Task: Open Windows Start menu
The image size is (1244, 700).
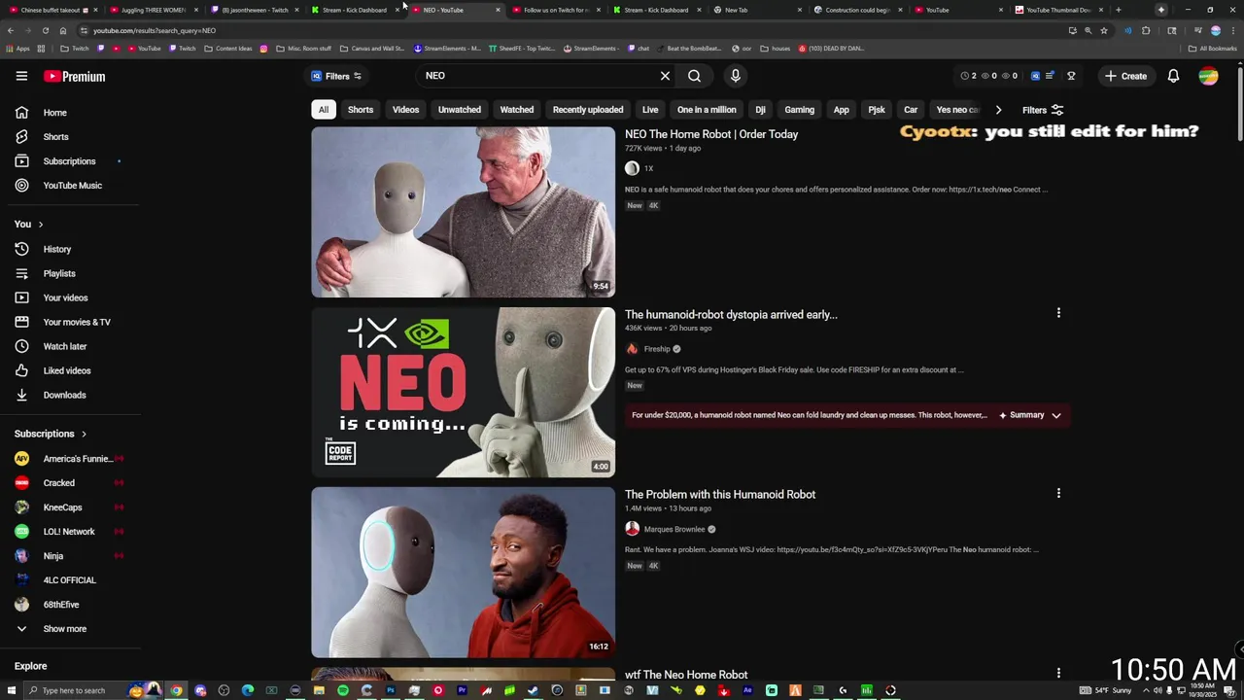Action: 10,690
